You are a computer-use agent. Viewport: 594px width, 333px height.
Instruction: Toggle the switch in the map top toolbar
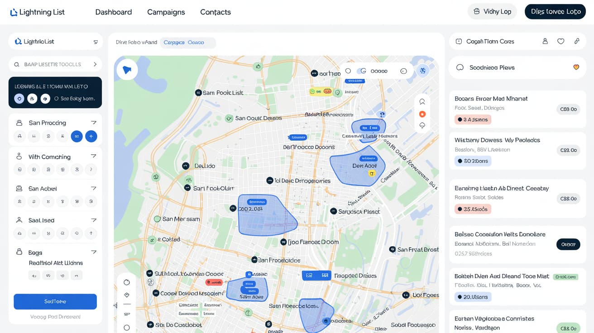pyautogui.click(x=361, y=71)
